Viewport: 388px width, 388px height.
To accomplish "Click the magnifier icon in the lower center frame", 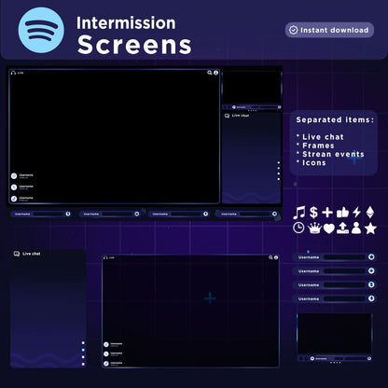I will [x=270, y=257].
